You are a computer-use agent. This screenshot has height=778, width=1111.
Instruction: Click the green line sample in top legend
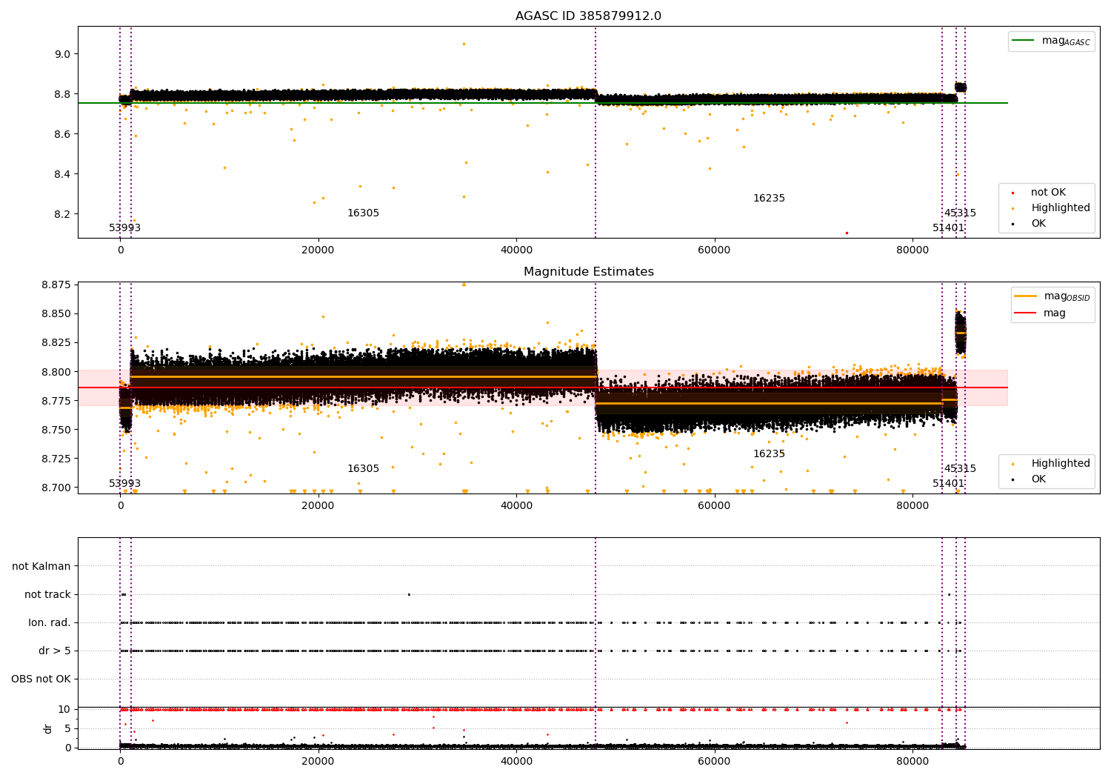1024,41
